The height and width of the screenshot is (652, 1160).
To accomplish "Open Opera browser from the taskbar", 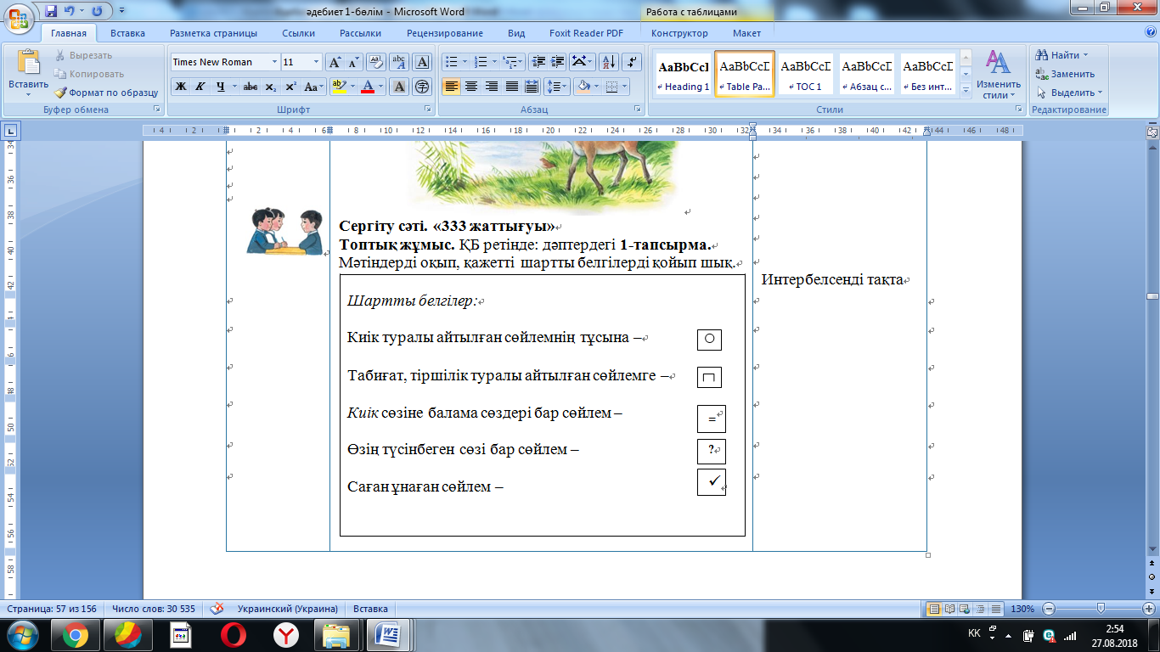I will tap(234, 635).
